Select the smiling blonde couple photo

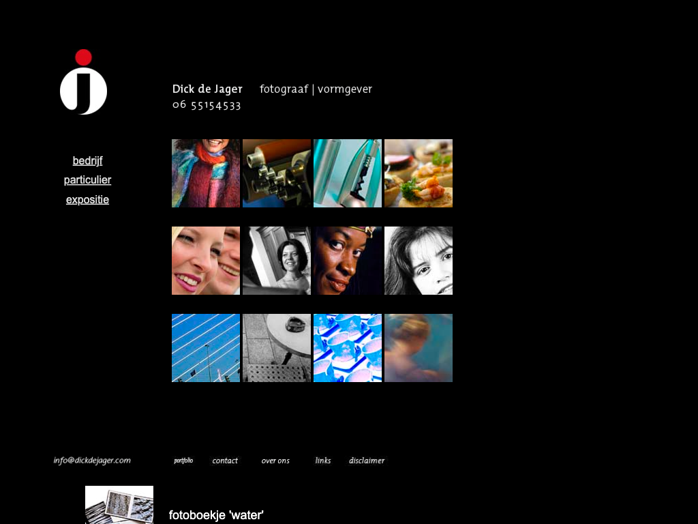(x=206, y=261)
